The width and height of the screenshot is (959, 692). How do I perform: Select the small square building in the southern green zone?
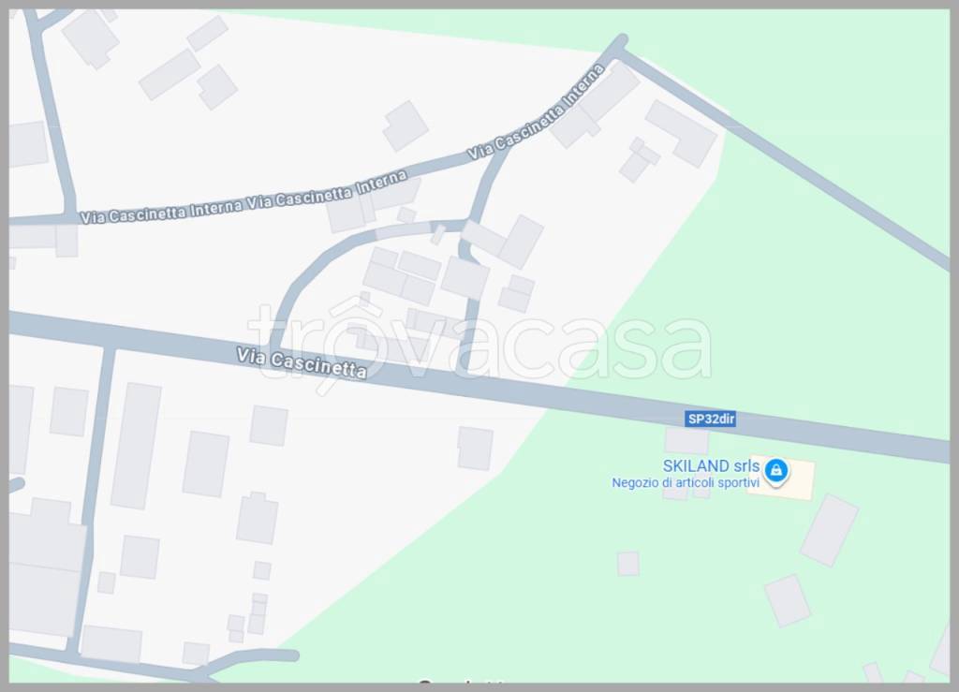[628, 563]
